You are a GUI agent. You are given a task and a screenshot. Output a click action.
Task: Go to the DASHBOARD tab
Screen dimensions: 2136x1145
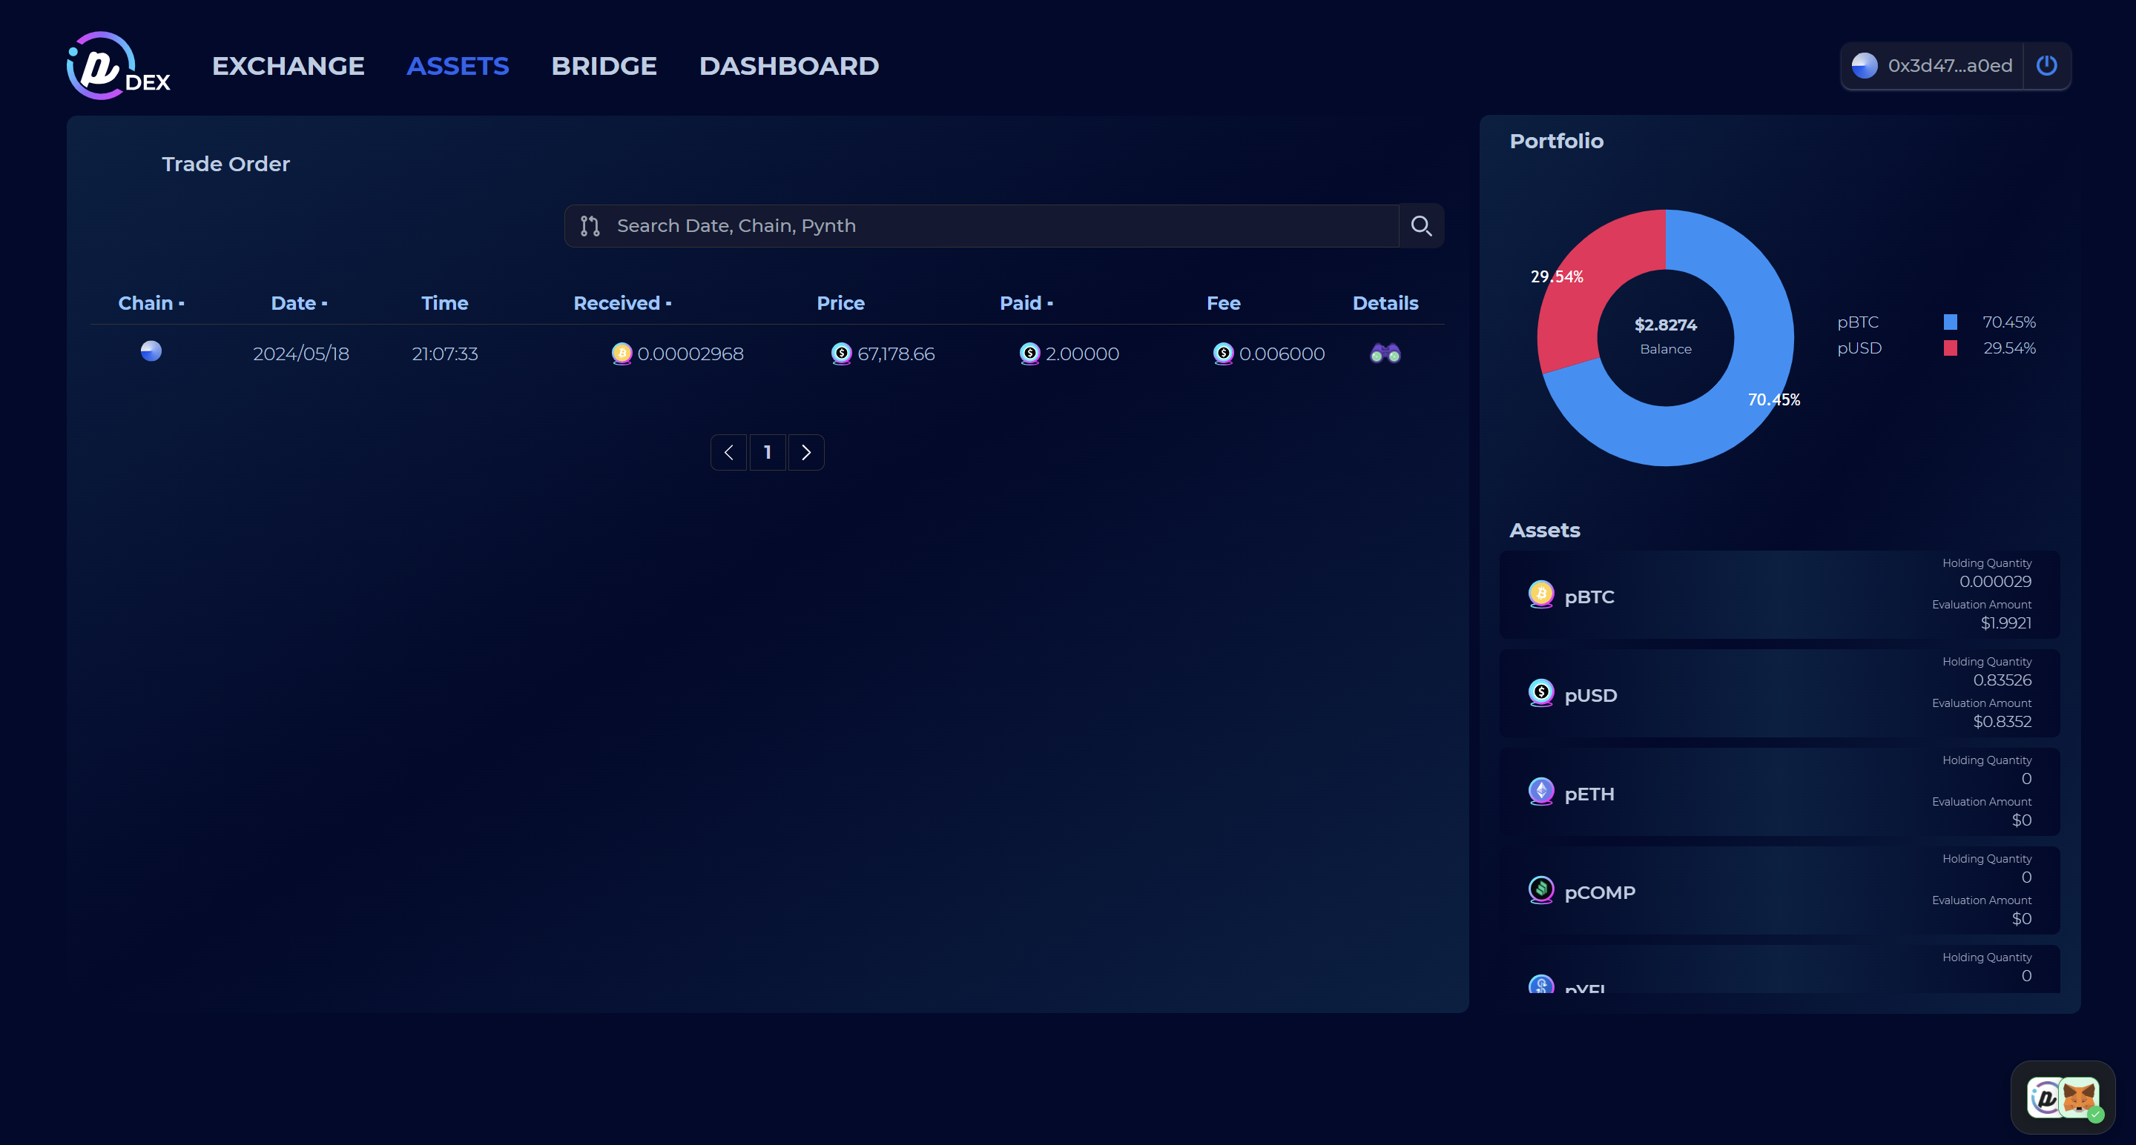[x=788, y=65]
